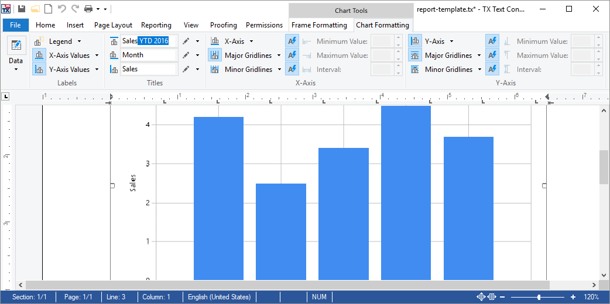610x304 pixels.
Task: Toggle automatic X-Axis maximum value icon
Action: click(x=292, y=55)
